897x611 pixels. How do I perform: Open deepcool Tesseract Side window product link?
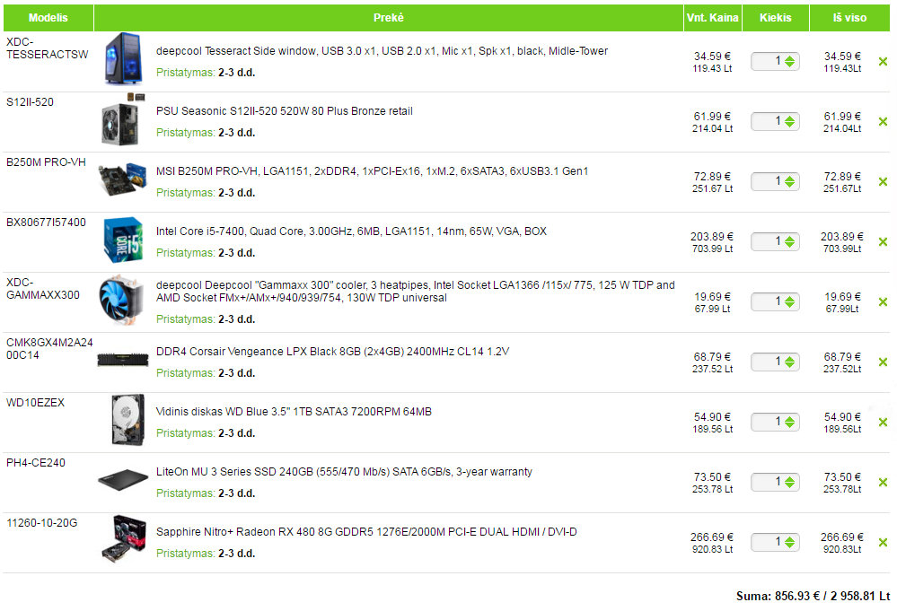coord(382,51)
